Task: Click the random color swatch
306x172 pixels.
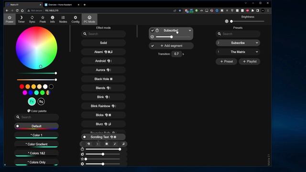Action: pyautogui.click(x=48, y=93)
